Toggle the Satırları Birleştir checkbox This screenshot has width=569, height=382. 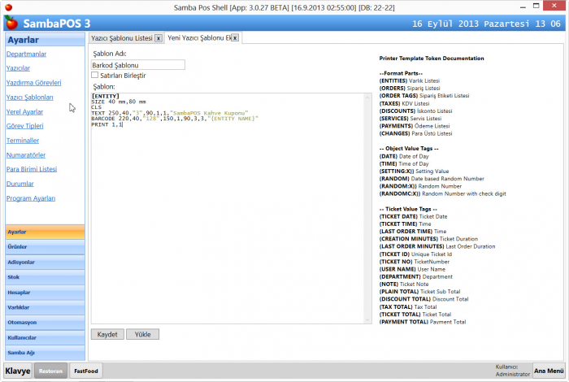point(95,75)
